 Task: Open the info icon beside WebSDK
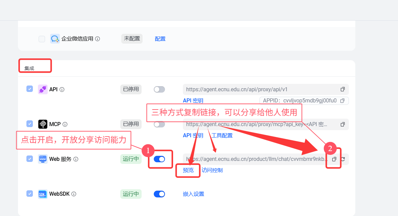pos(74,194)
